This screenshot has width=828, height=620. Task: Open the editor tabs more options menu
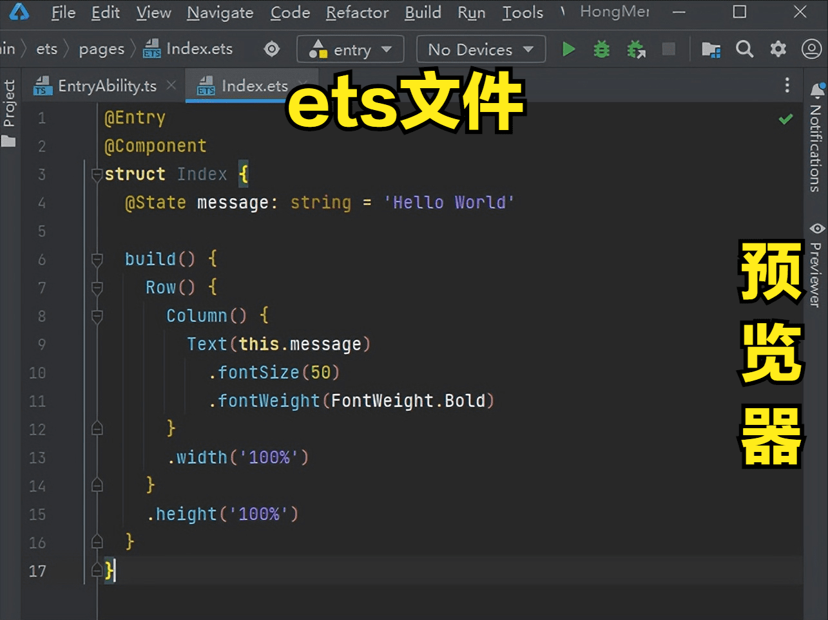coord(787,86)
